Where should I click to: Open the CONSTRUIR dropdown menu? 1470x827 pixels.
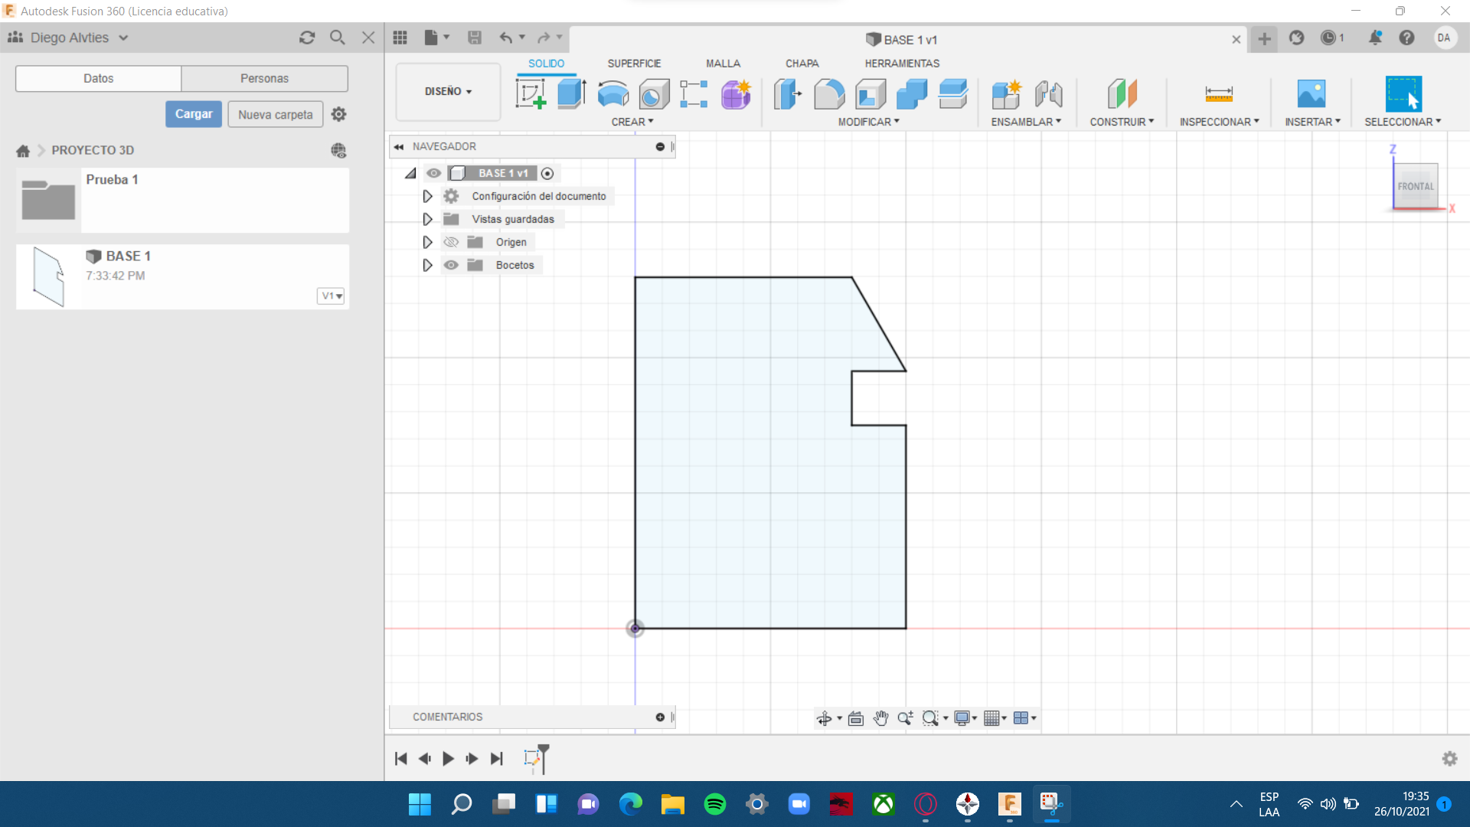(1122, 122)
